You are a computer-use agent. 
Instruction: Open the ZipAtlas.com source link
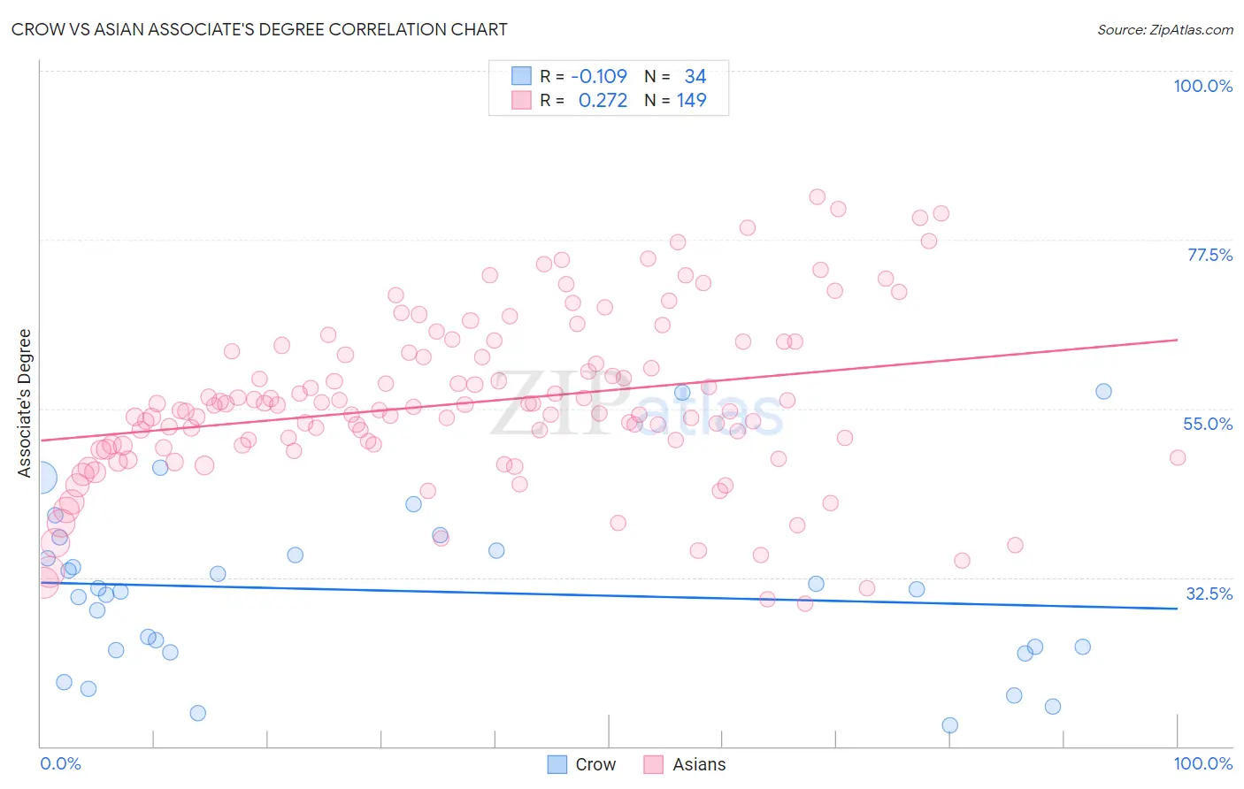[1165, 29]
